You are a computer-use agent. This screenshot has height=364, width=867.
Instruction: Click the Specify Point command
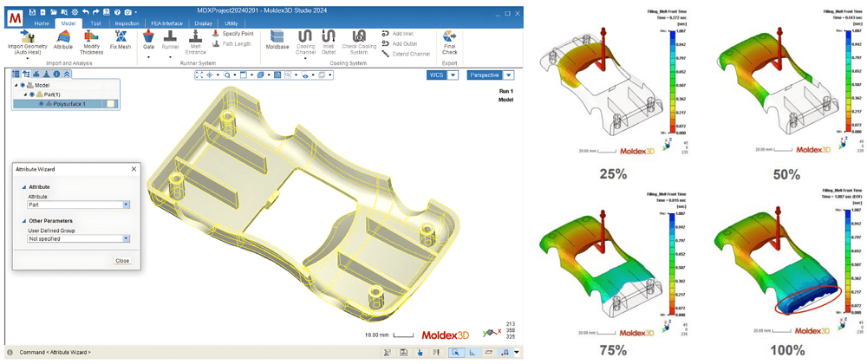coord(232,34)
